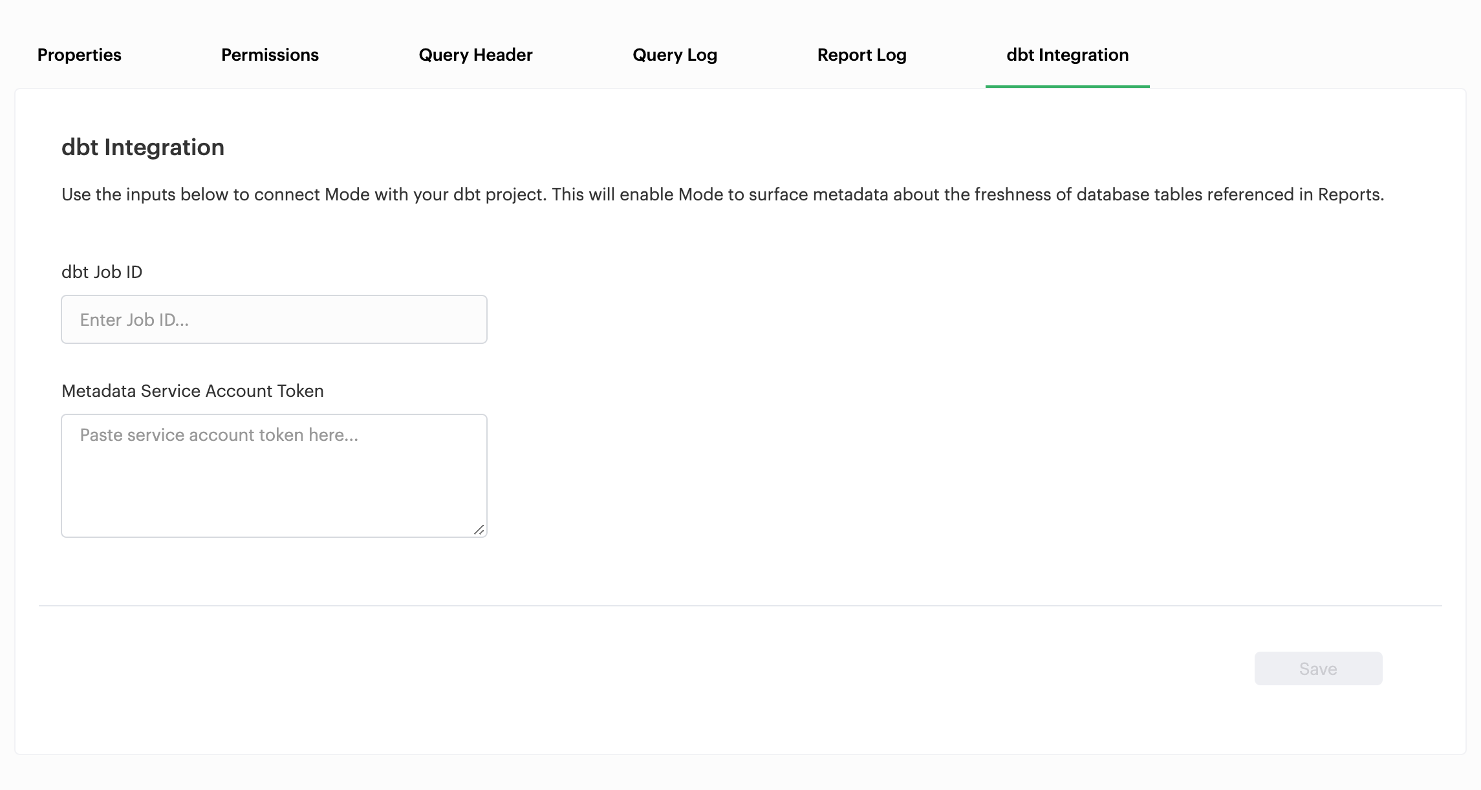Click the horizontal divider above Save
1481x790 pixels.
740,606
